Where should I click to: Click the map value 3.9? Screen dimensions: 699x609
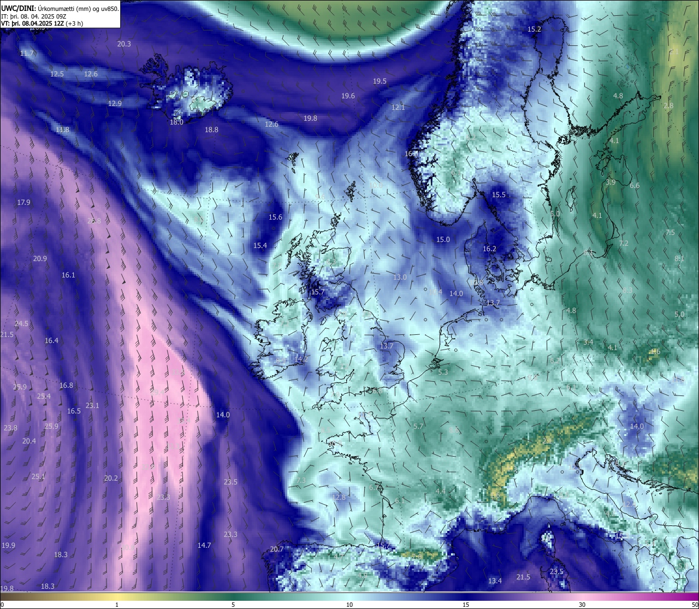[x=611, y=182]
